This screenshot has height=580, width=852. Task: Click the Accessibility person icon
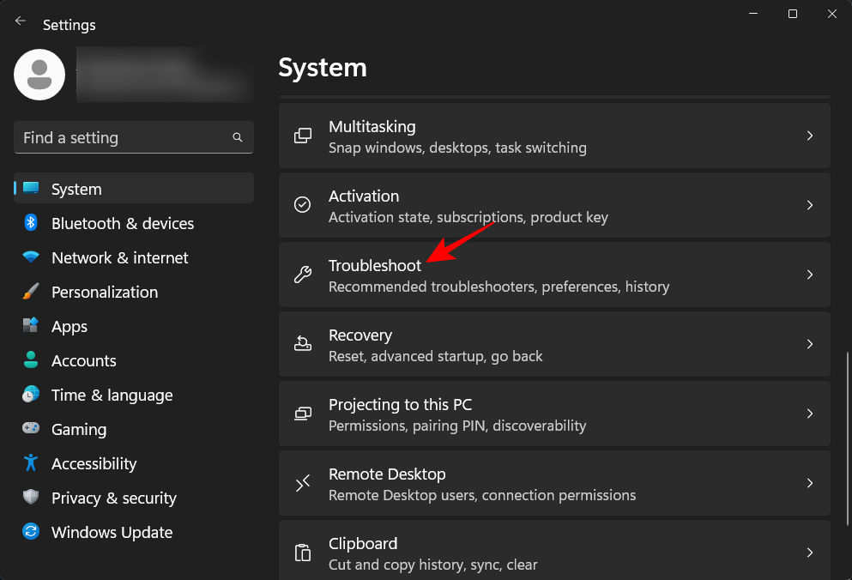[x=31, y=463]
